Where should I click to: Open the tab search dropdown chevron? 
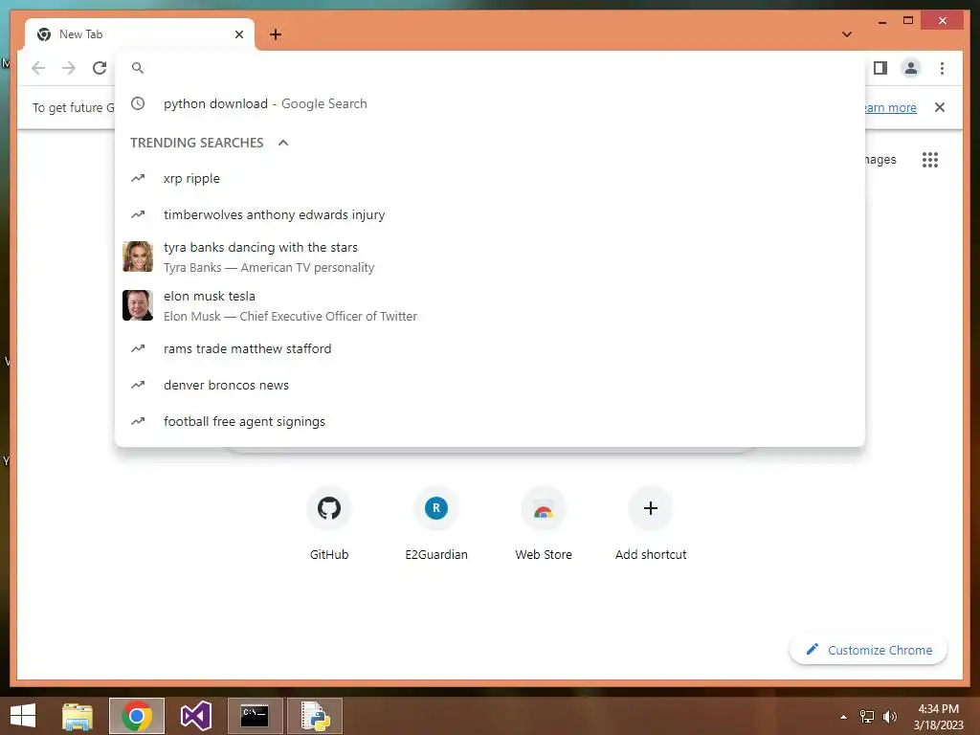847,34
